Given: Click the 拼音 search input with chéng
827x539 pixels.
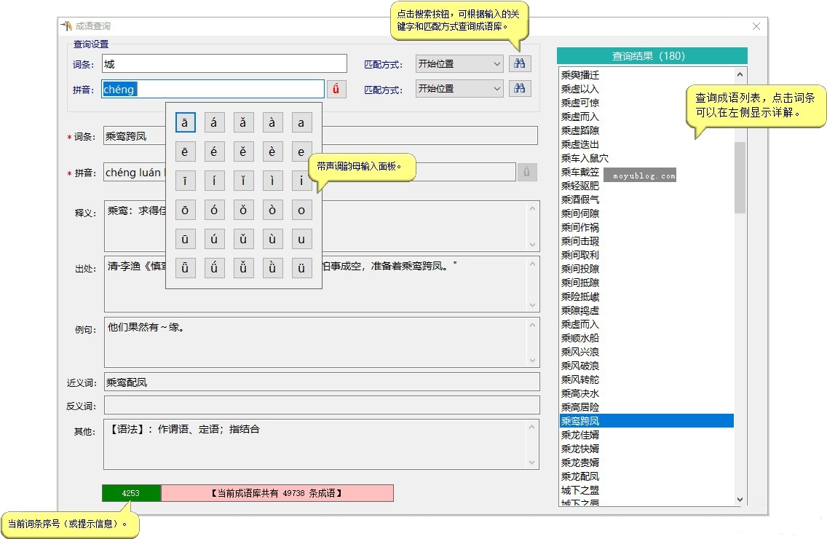Looking at the screenshot, I should [x=213, y=89].
